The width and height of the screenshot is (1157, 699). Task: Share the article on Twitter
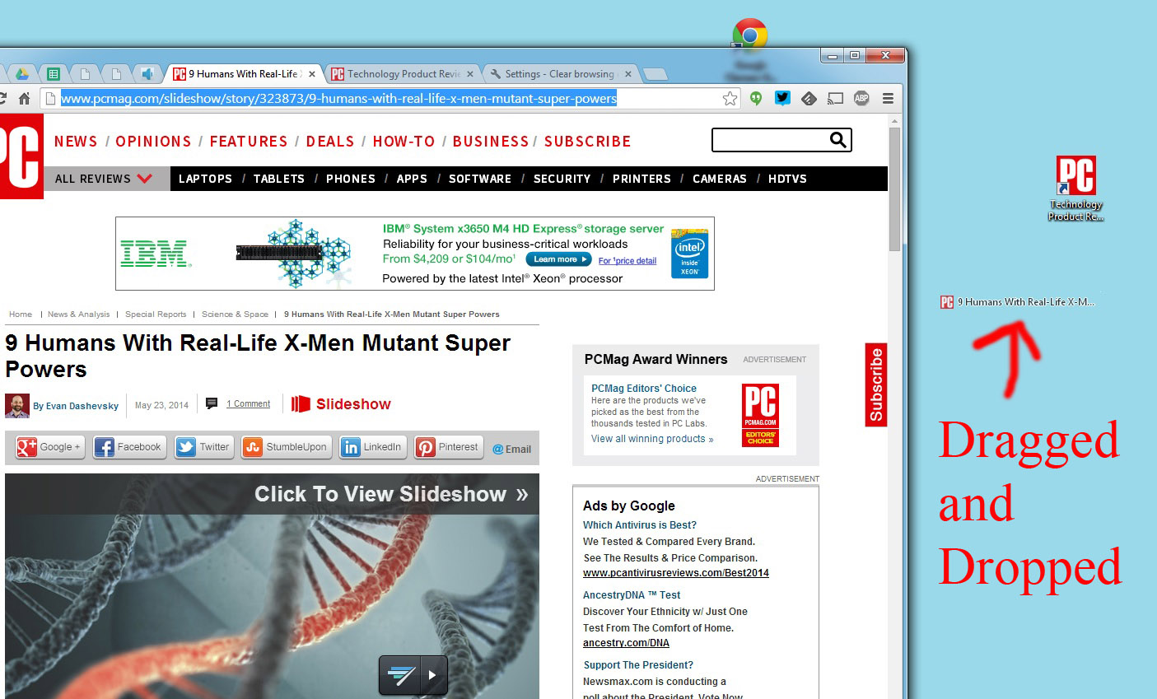(x=203, y=447)
